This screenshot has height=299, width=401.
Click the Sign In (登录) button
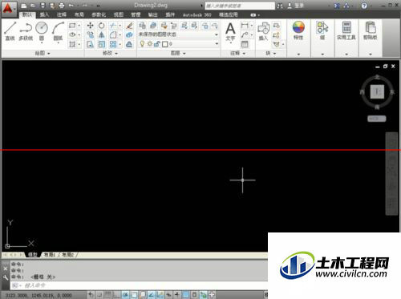point(296,6)
